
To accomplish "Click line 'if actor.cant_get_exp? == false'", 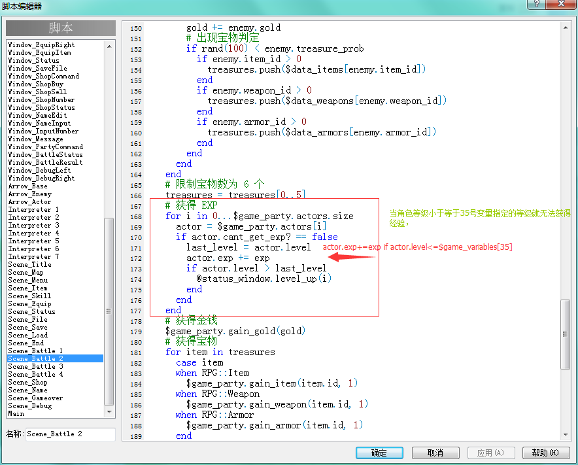I will (256, 237).
